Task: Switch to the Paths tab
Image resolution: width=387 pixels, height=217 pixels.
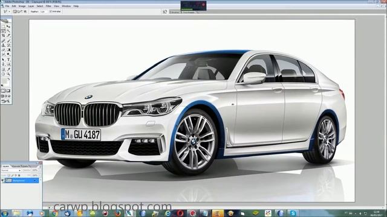Action: [x=25, y=166]
